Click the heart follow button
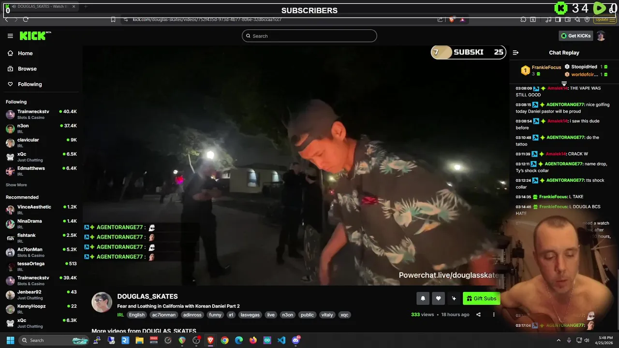 coord(438,299)
